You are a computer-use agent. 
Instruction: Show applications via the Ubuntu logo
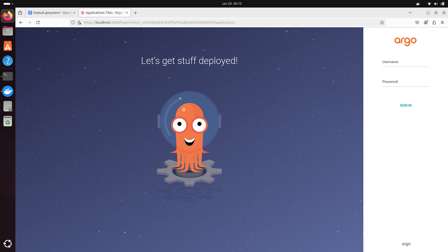[8, 244]
